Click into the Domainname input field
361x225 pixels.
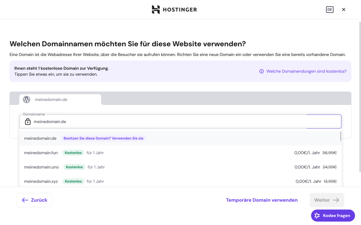[x=167, y=122]
